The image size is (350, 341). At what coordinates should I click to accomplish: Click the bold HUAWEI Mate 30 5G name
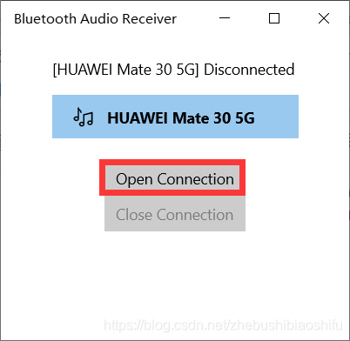point(181,118)
